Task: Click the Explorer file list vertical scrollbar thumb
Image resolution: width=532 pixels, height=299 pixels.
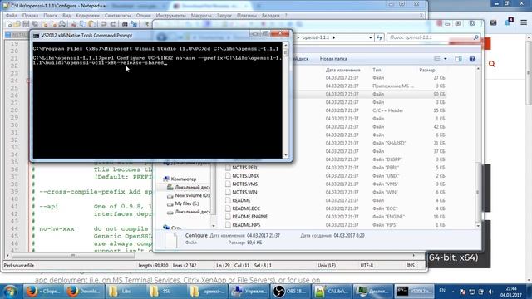Action: tap(478, 192)
